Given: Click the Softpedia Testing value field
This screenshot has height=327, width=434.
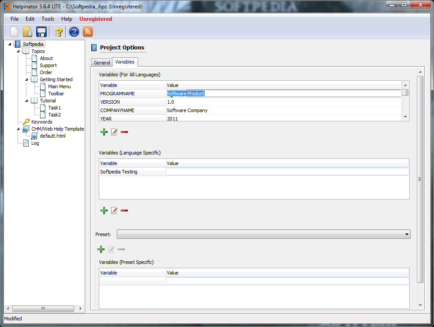Looking at the screenshot, I should (x=287, y=172).
